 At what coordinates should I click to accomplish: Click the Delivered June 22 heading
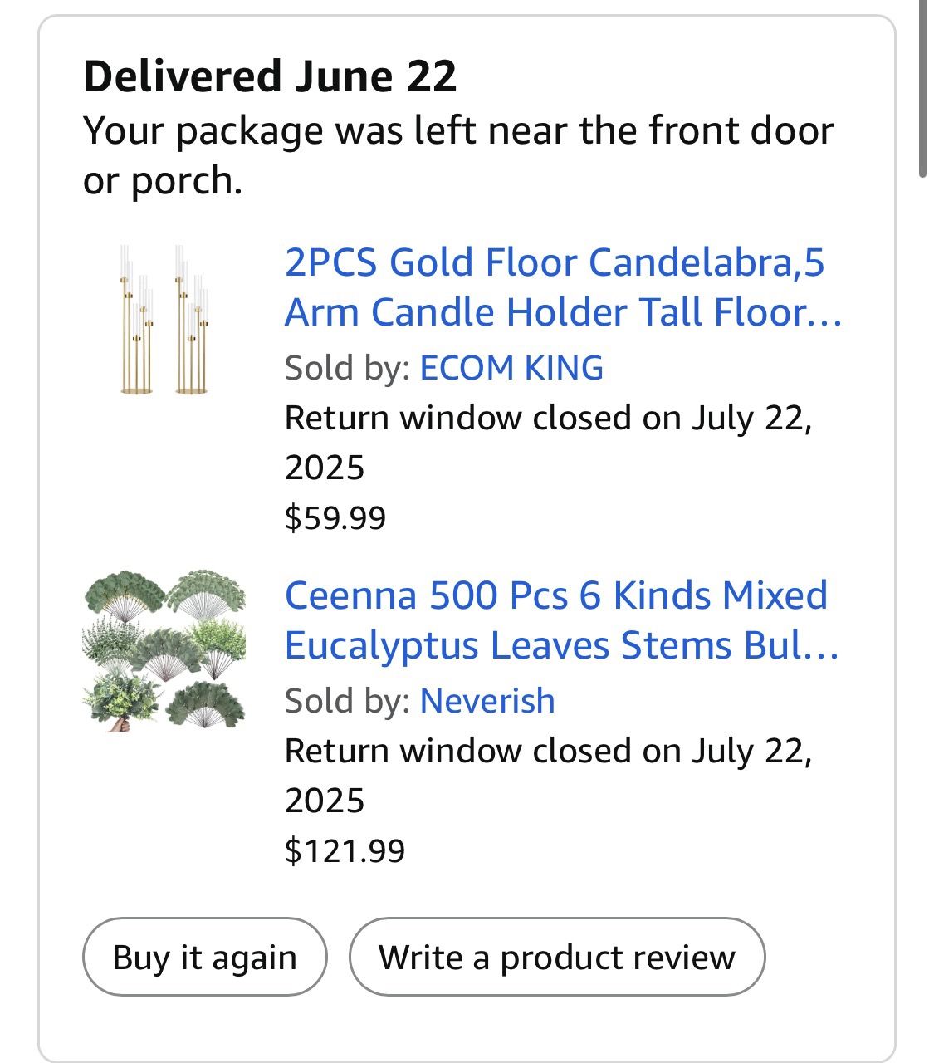tap(270, 76)
